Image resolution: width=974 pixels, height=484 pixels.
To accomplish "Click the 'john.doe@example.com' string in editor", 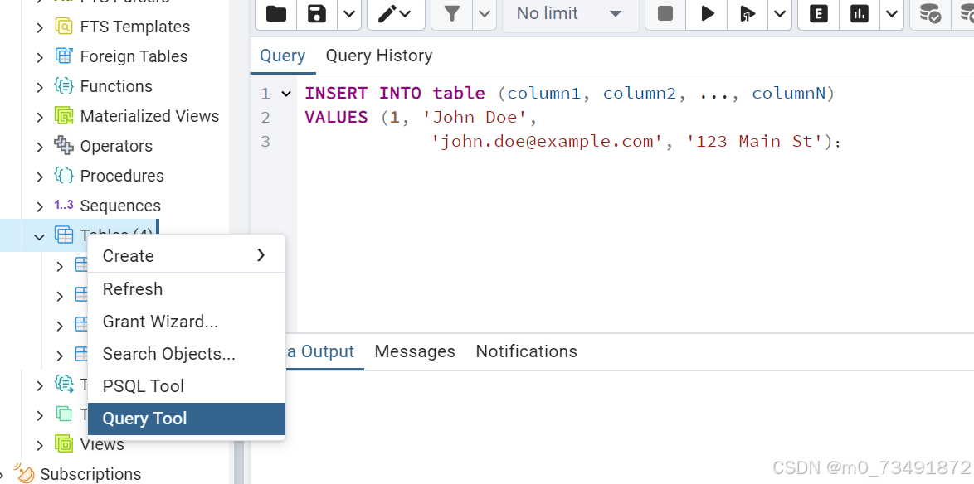I will tap(547, 142).
